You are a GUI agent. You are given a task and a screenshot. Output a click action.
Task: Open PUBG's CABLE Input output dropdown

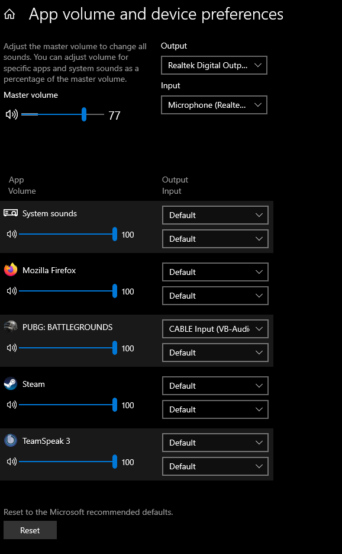tap(215, 329)
